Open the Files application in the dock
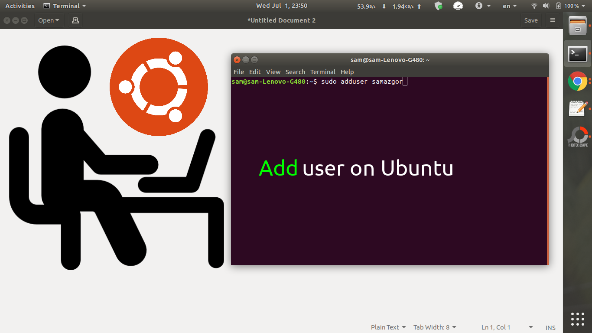 (577, 26)
